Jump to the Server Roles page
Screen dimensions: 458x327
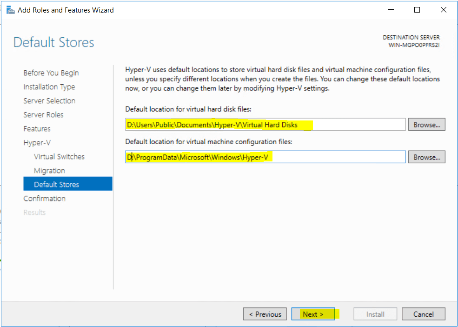44,115
